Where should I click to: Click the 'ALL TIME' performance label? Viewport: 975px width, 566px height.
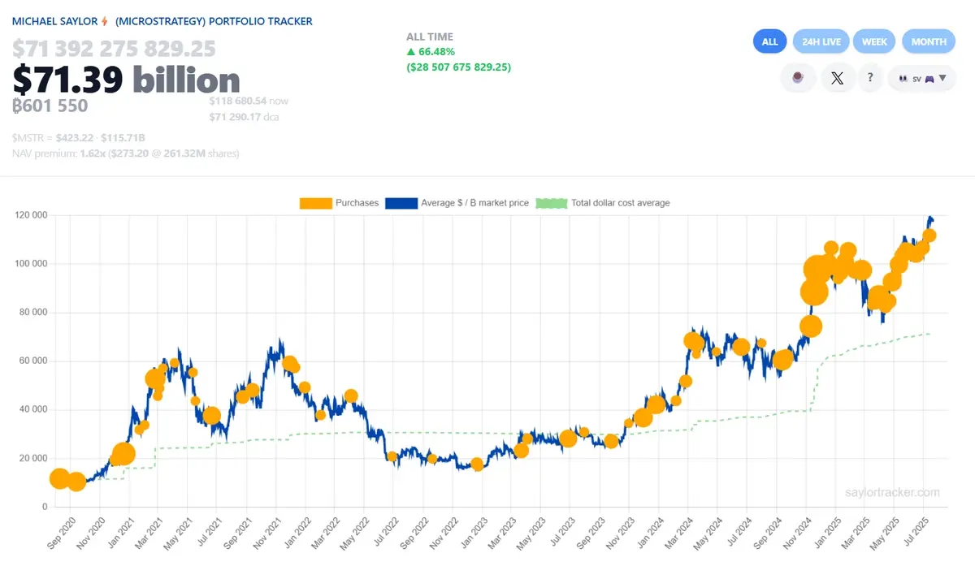[430, 37]
